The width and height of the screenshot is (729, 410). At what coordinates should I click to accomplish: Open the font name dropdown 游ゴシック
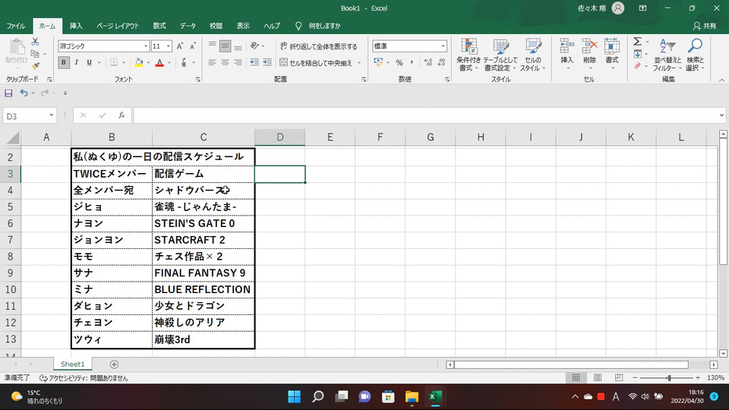coord(146,46)
